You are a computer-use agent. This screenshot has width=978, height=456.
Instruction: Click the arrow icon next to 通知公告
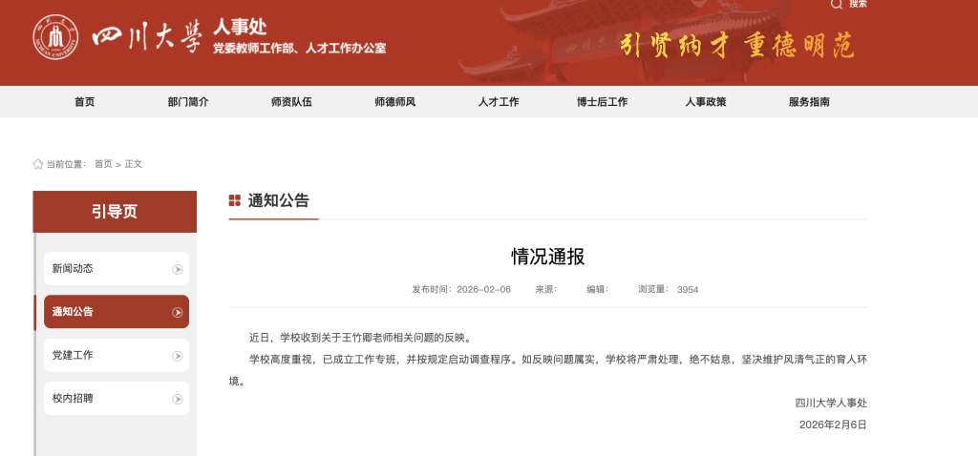177,312
